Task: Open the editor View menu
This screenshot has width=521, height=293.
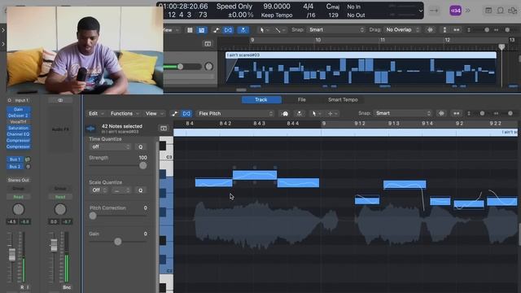Action: 155,114
